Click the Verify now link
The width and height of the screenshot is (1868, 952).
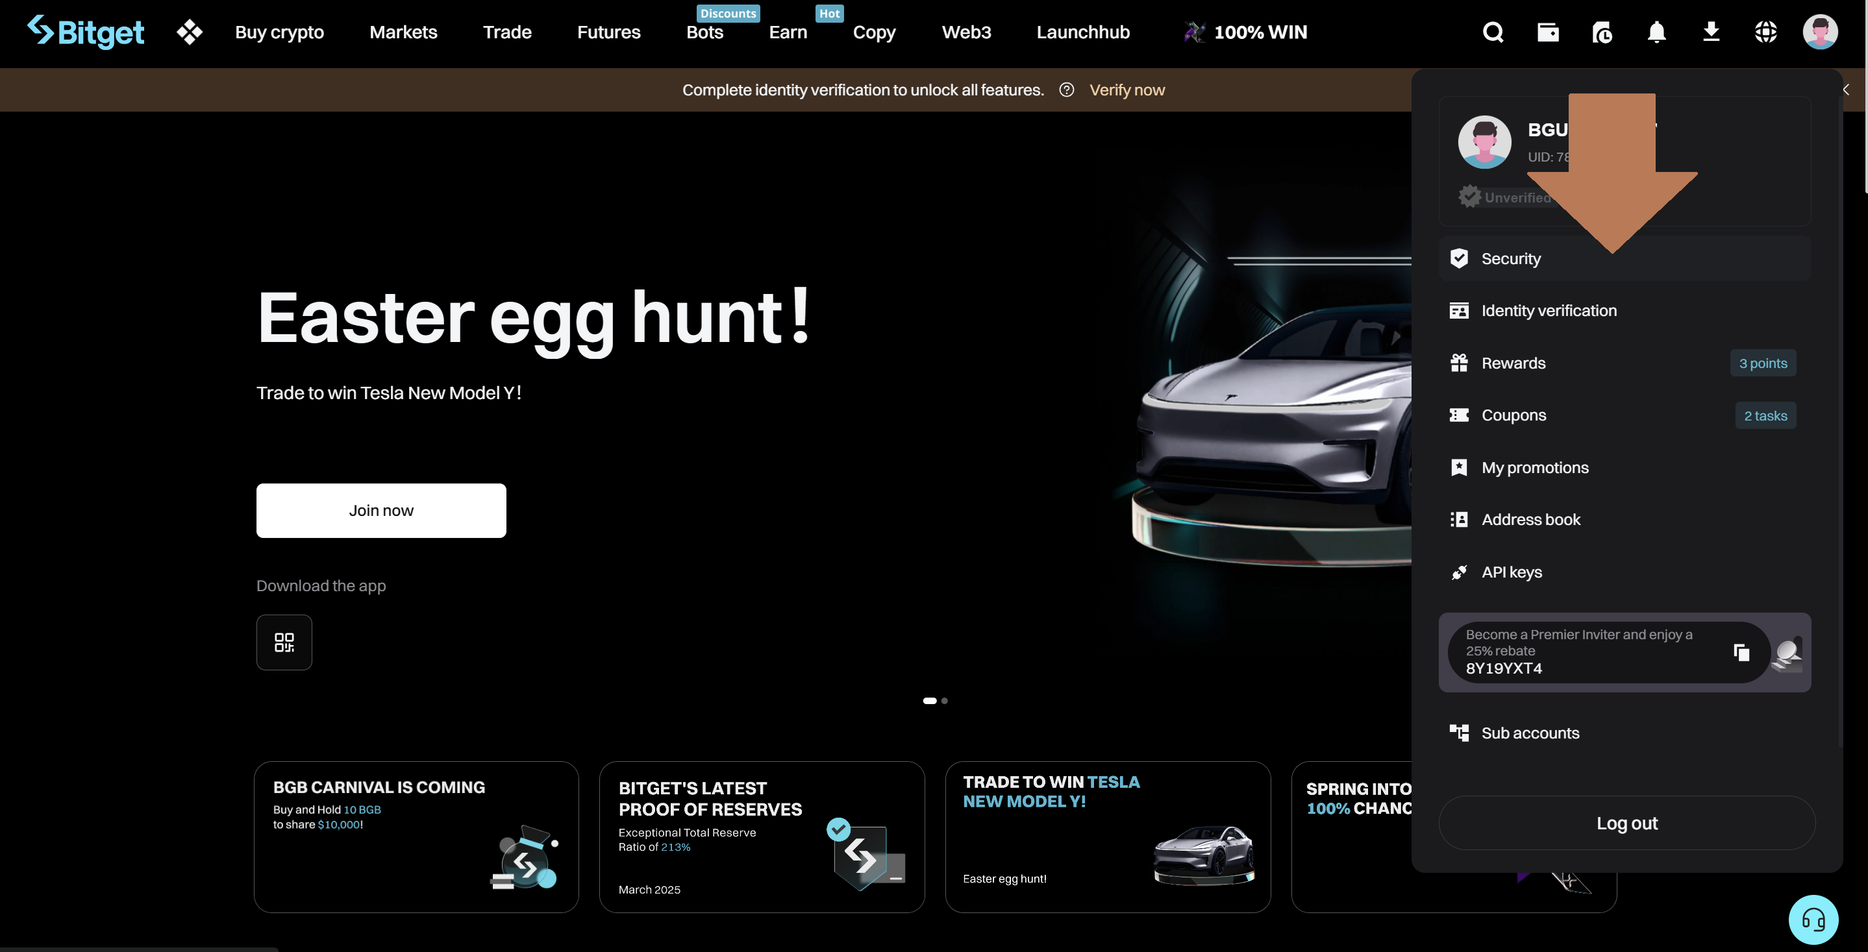point(1127,90)
